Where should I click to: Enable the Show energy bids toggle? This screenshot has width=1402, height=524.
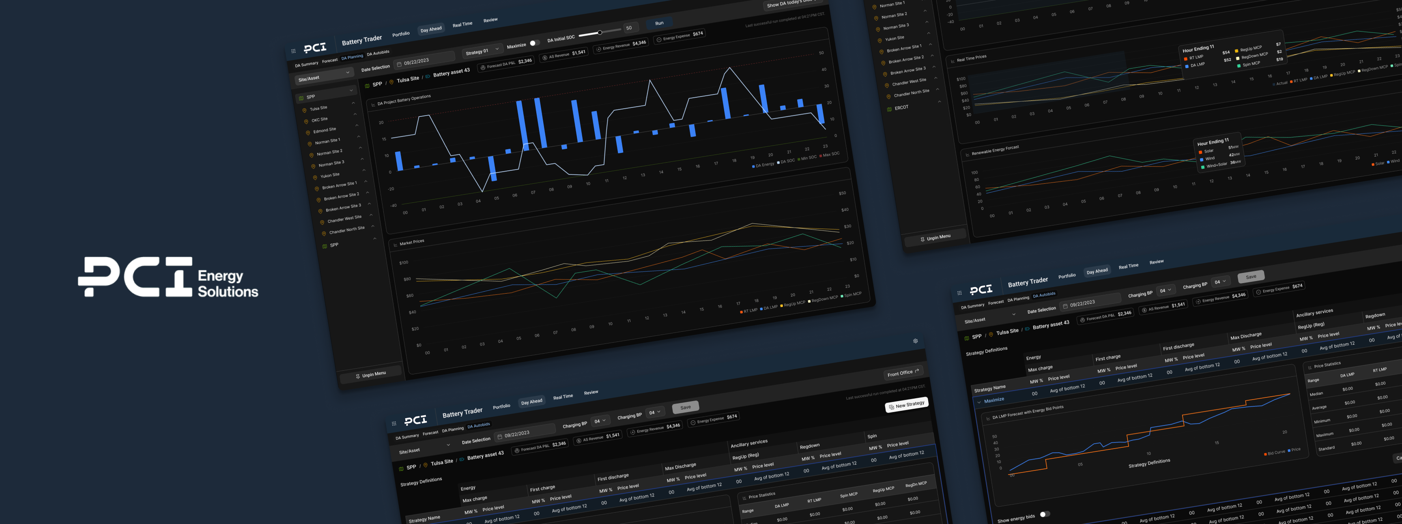(x=1045, y=514)
